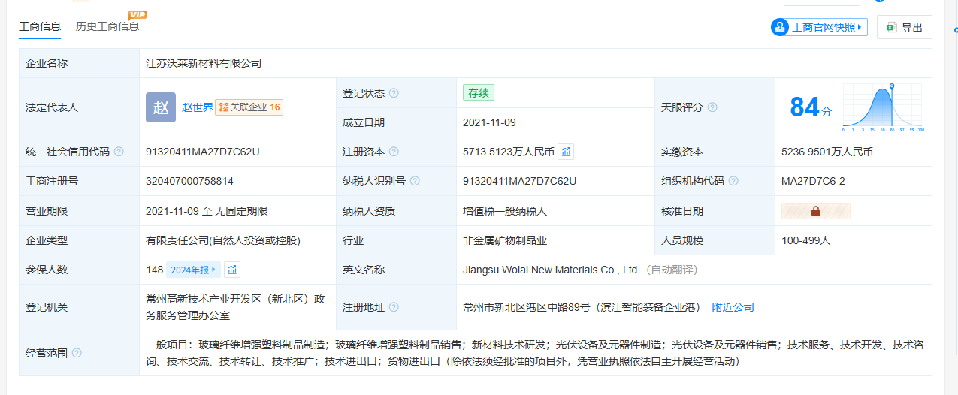Screen dimensions: 958x395
Task: Click the VIP badge above 历史工商信息
Action: [138, 14]
